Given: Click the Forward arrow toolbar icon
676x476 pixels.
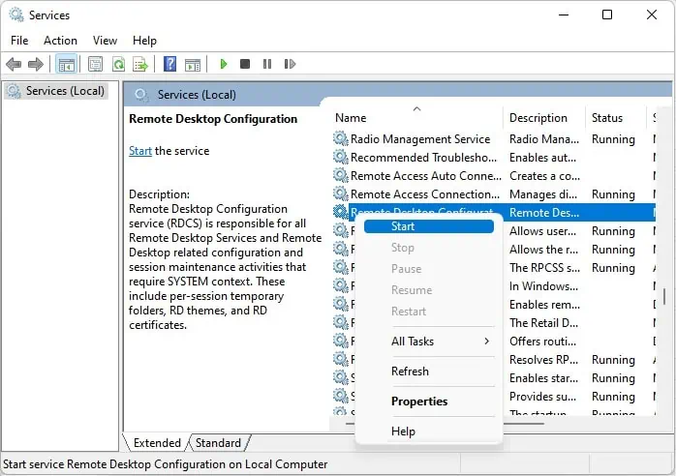Looking at the screenshot, I should click(x=36, y=65).
